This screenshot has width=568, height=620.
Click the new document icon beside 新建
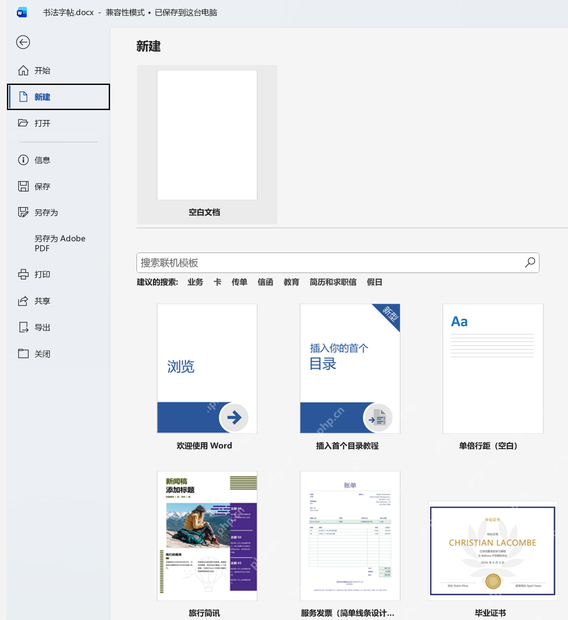pos(23,97)
